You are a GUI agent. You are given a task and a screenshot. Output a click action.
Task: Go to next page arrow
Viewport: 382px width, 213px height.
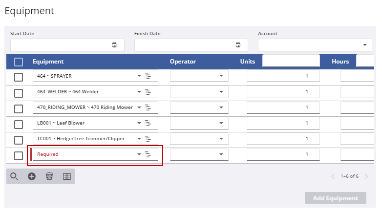click(x=366, y=176)
